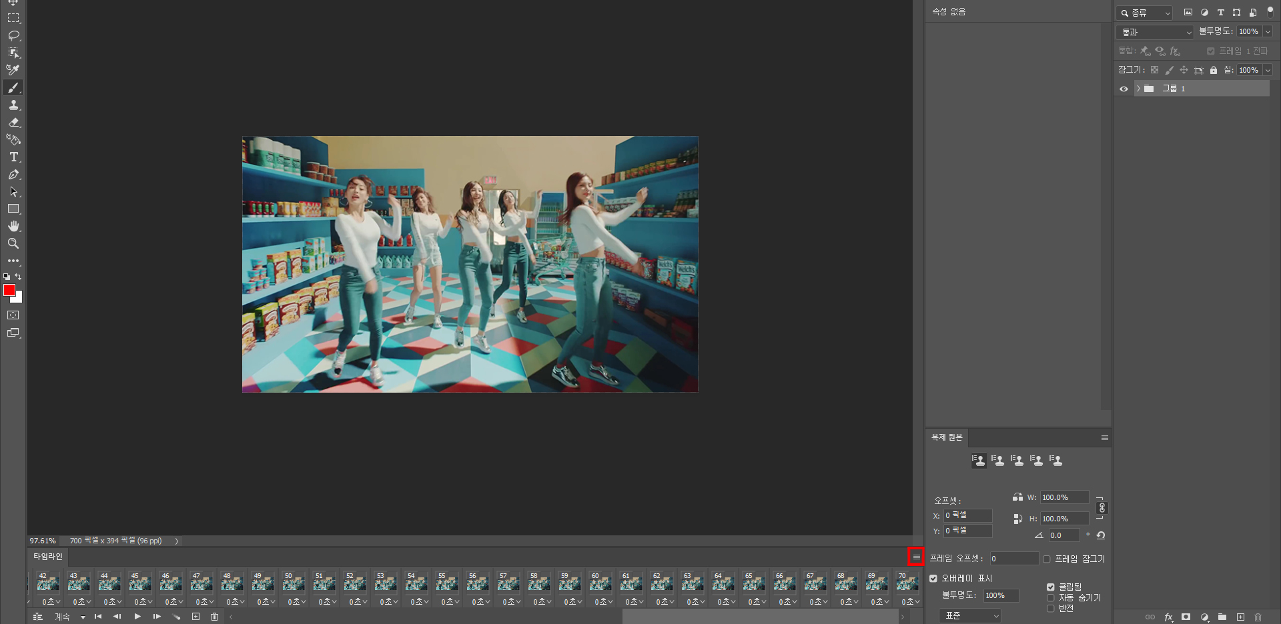Enable the 반전 checkbox

(1050, 609)
